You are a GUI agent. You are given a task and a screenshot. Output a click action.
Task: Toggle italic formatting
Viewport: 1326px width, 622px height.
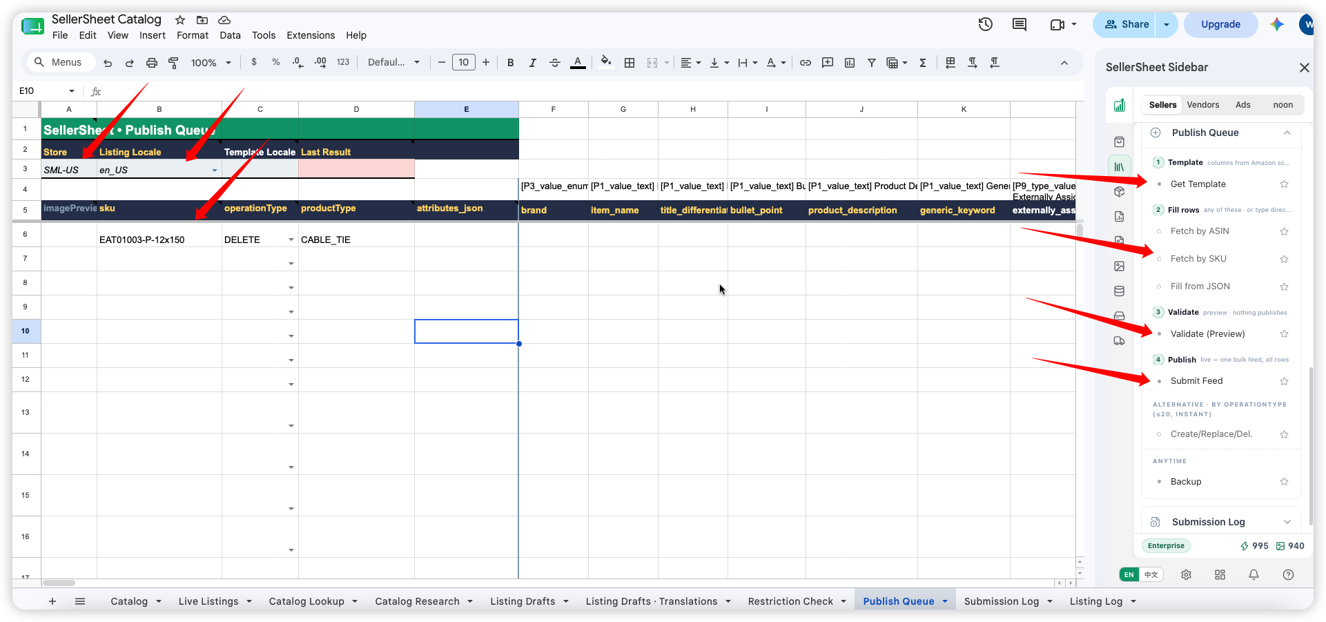[x=533, y=63]
